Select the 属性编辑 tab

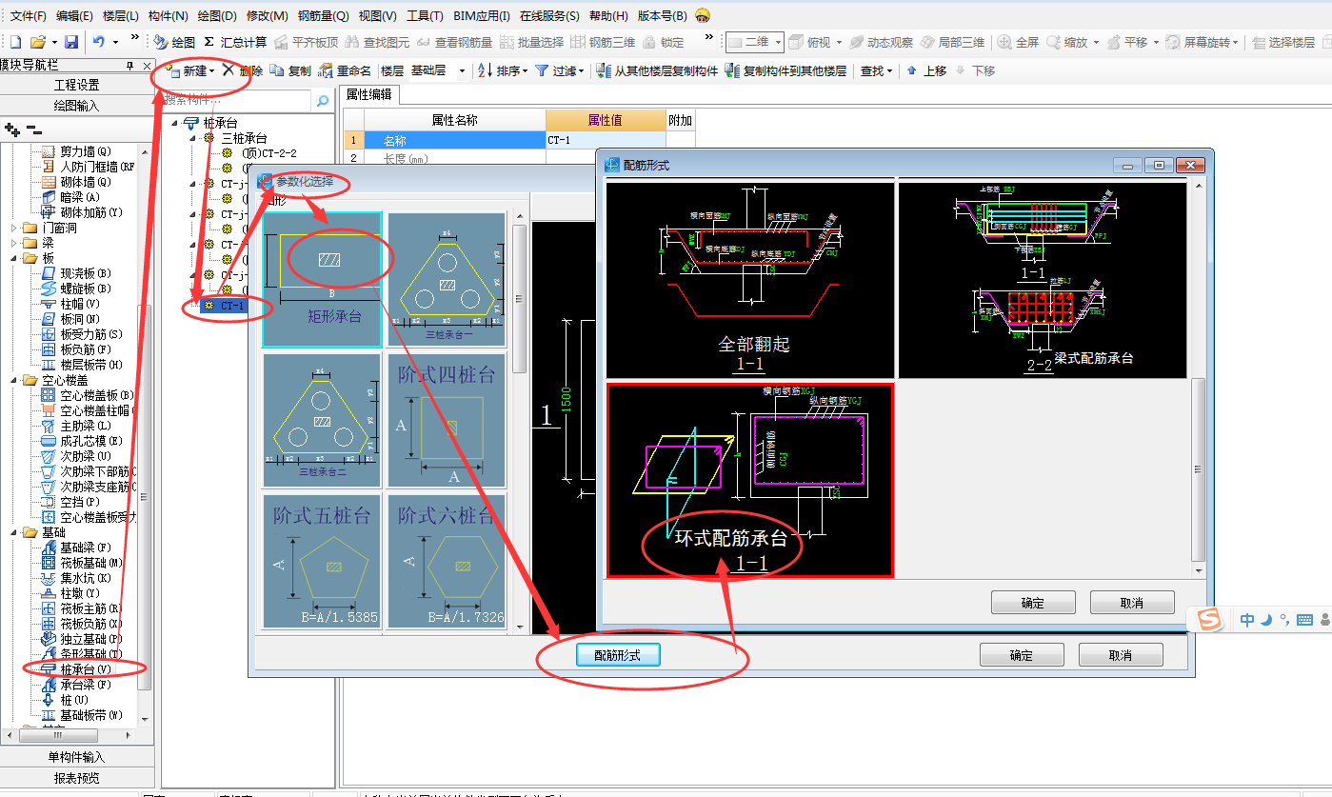369,94
